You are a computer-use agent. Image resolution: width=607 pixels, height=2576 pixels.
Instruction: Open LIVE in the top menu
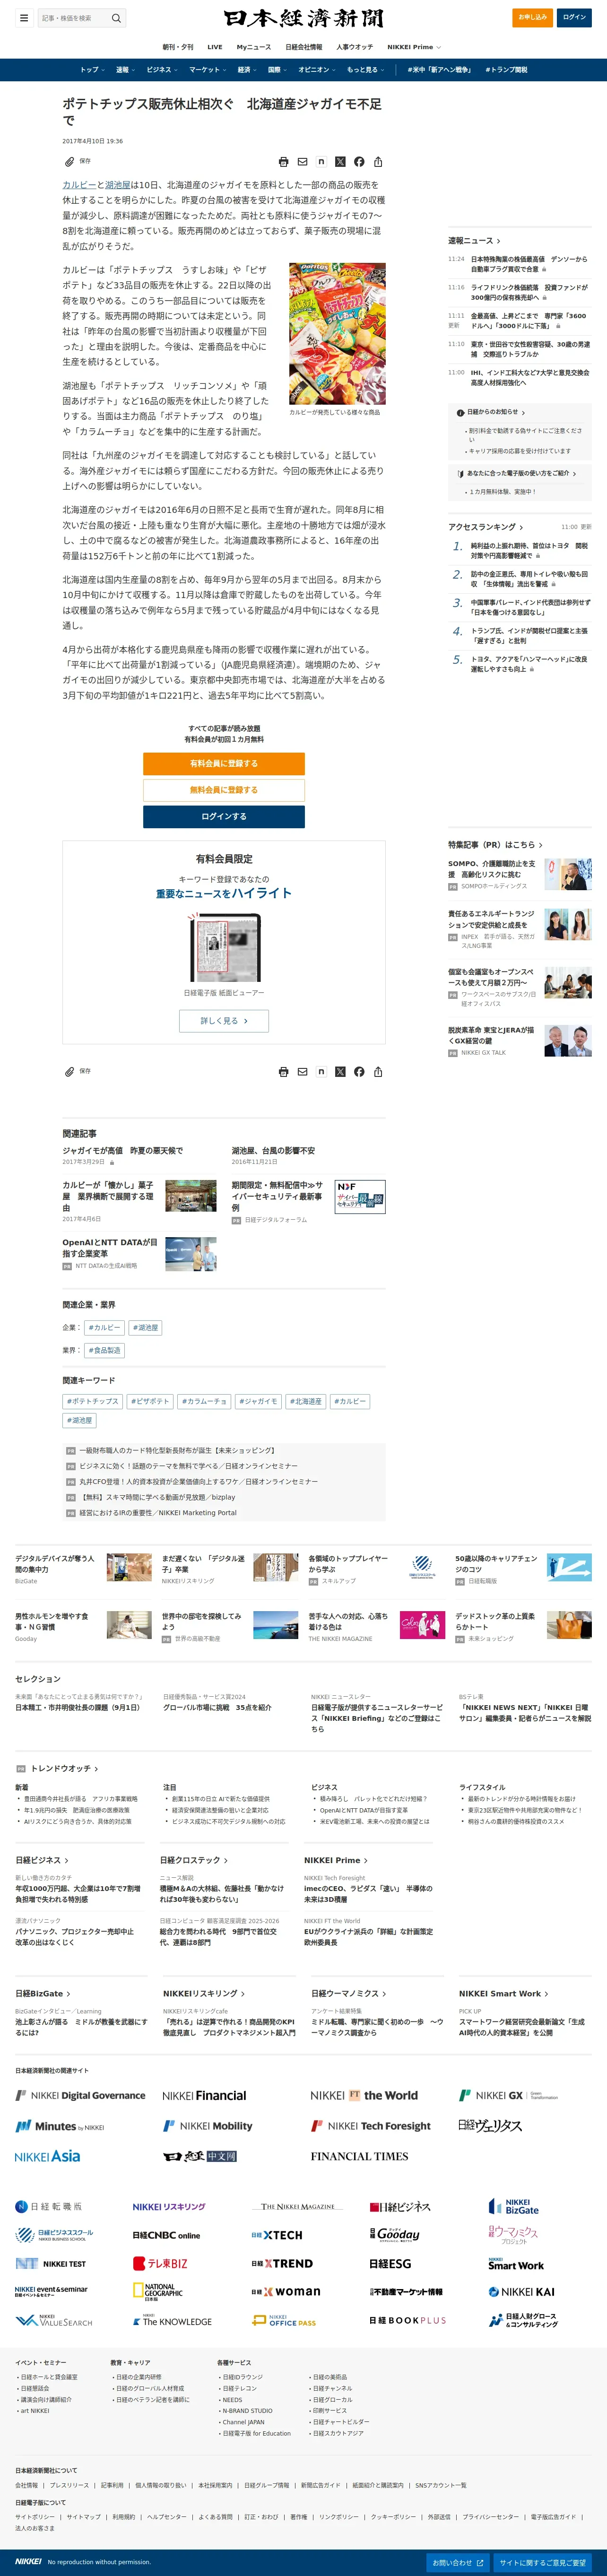[215, 47]
